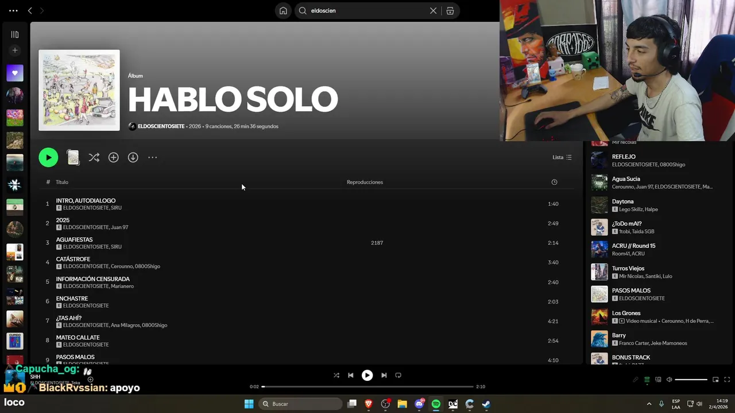Mute with the Spotify speaker icon

669,380
